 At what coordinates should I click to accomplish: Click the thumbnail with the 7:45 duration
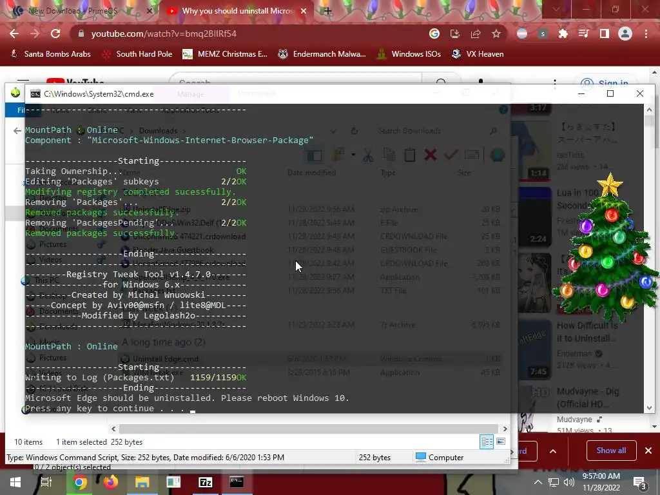click(534, 349)
